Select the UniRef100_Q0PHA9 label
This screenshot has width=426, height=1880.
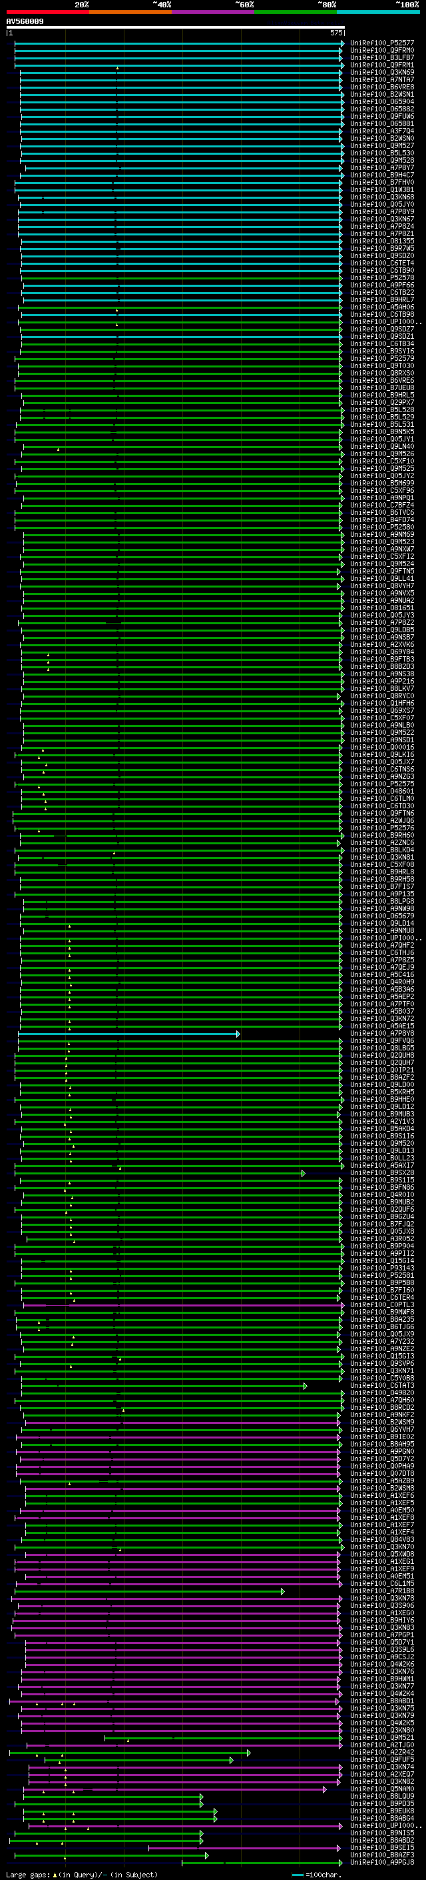coord(382,1465)
